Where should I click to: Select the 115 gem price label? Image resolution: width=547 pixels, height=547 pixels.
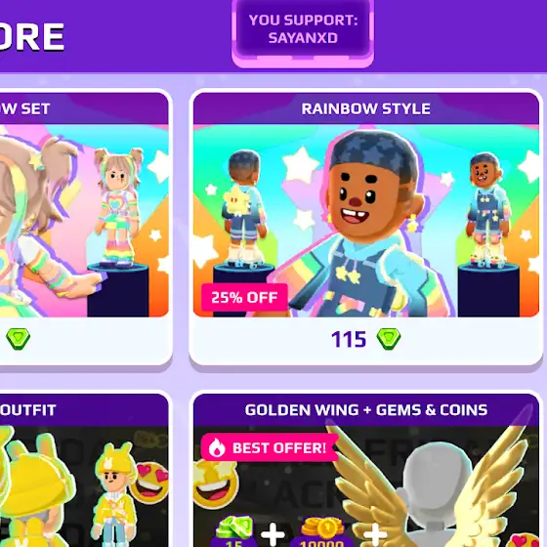click(x=349, y=339)
